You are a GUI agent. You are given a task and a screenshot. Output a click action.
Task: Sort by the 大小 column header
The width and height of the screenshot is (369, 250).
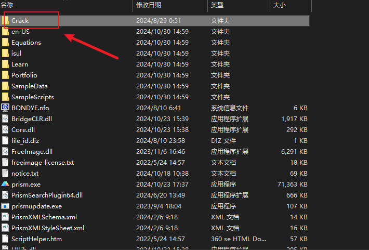pos(279,5)
